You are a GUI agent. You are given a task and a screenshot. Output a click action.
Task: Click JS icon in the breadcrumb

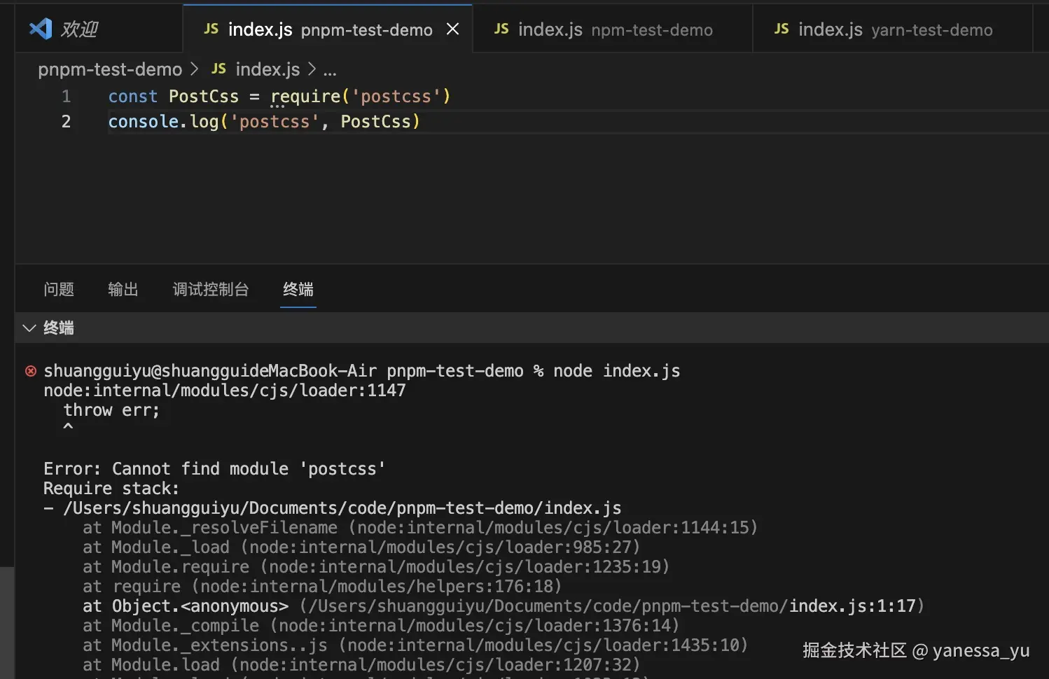(x=218, y=69)
